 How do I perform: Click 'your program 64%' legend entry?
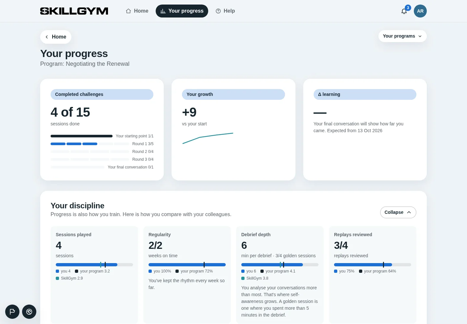click(x=377, y=271)
